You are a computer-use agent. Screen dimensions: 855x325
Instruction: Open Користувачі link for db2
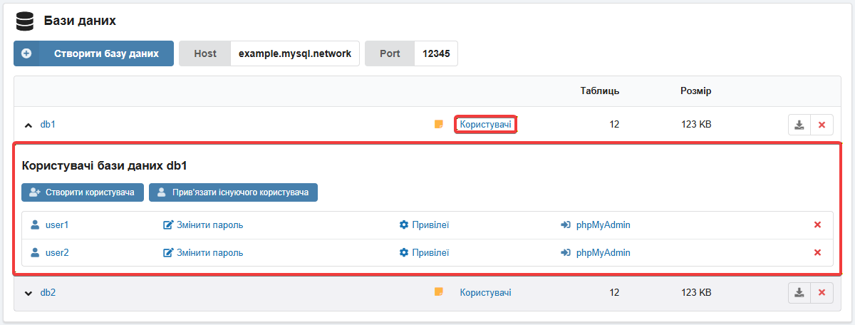(485, 292)
